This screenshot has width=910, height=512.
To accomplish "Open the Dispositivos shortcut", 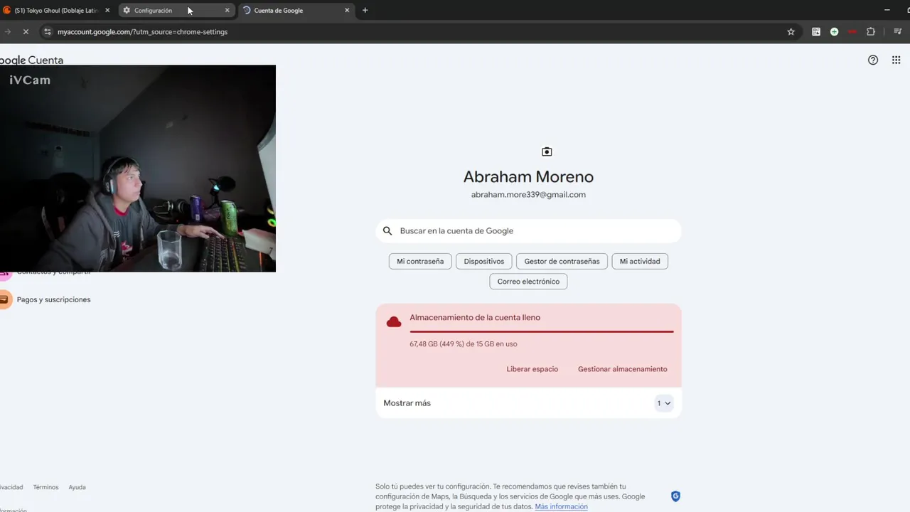I will pos(484,262).
